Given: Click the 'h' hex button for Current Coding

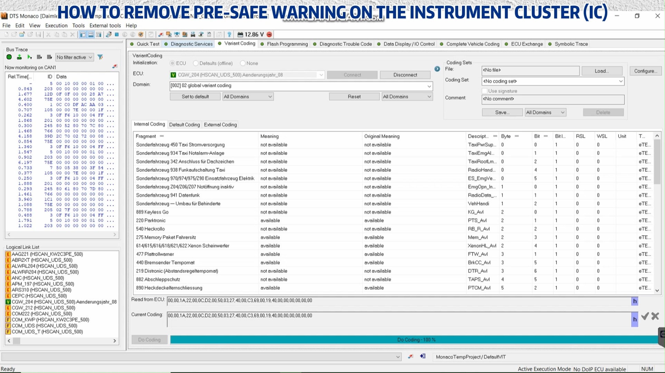Looking at the screenshot, I should coord(635,319).
